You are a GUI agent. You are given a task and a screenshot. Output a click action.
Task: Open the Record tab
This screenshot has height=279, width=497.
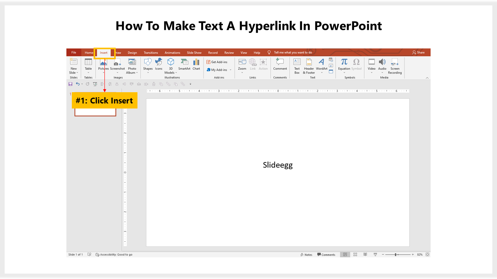(x=213, y=53)
